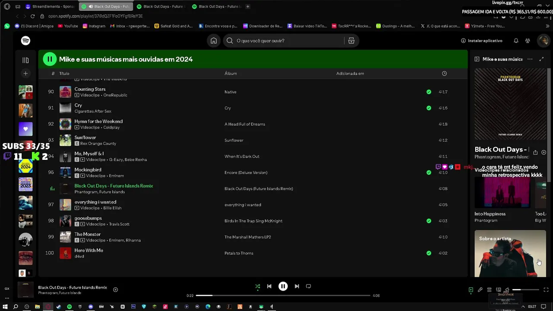The image size is (553, 311).
Task: Skip to the next track
Action: point(297,286)
